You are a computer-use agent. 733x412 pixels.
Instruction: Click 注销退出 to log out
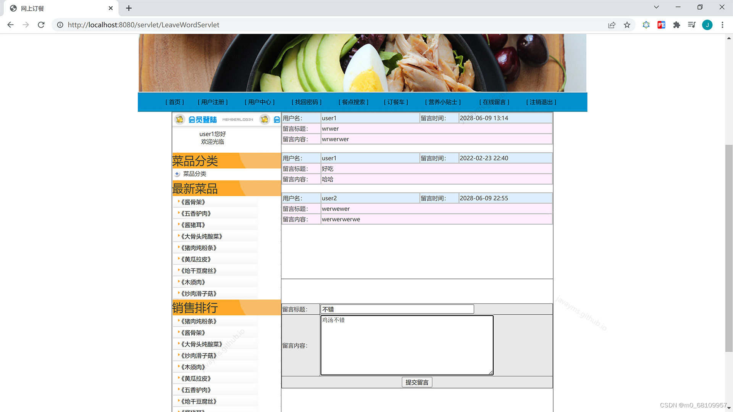(x=541, y=102)
